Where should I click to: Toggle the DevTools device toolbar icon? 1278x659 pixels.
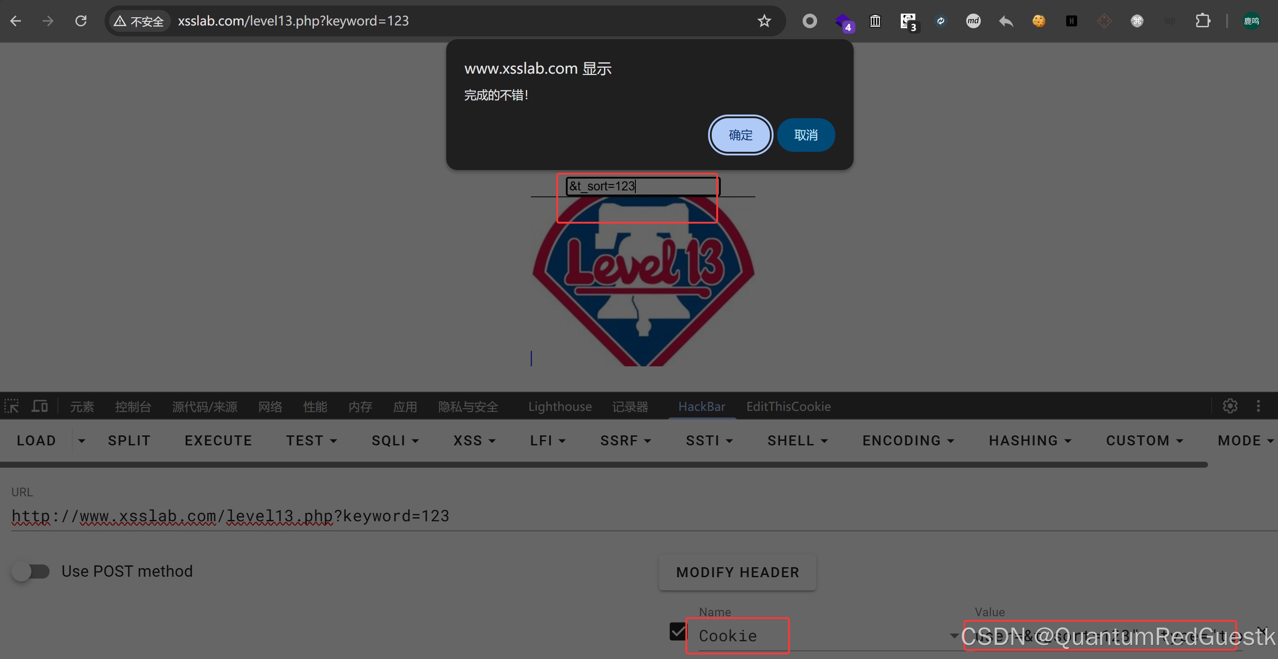pos(40,406)
